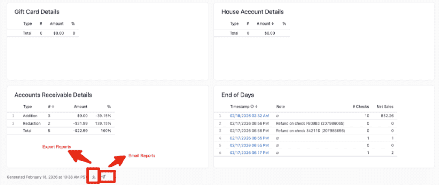Select the Refund on check 34211D row
Image resolution: width=439 pixels, height=186 pixels.
tap(310, 131)
